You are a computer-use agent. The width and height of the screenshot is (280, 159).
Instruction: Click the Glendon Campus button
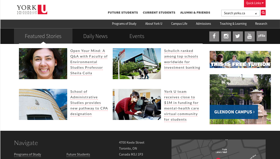click(234, 112)
